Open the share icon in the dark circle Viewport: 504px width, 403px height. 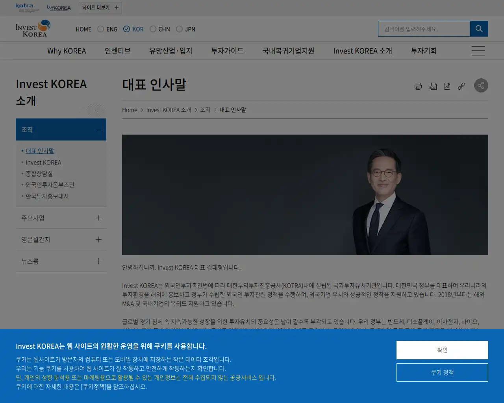(x=481, y=85)
